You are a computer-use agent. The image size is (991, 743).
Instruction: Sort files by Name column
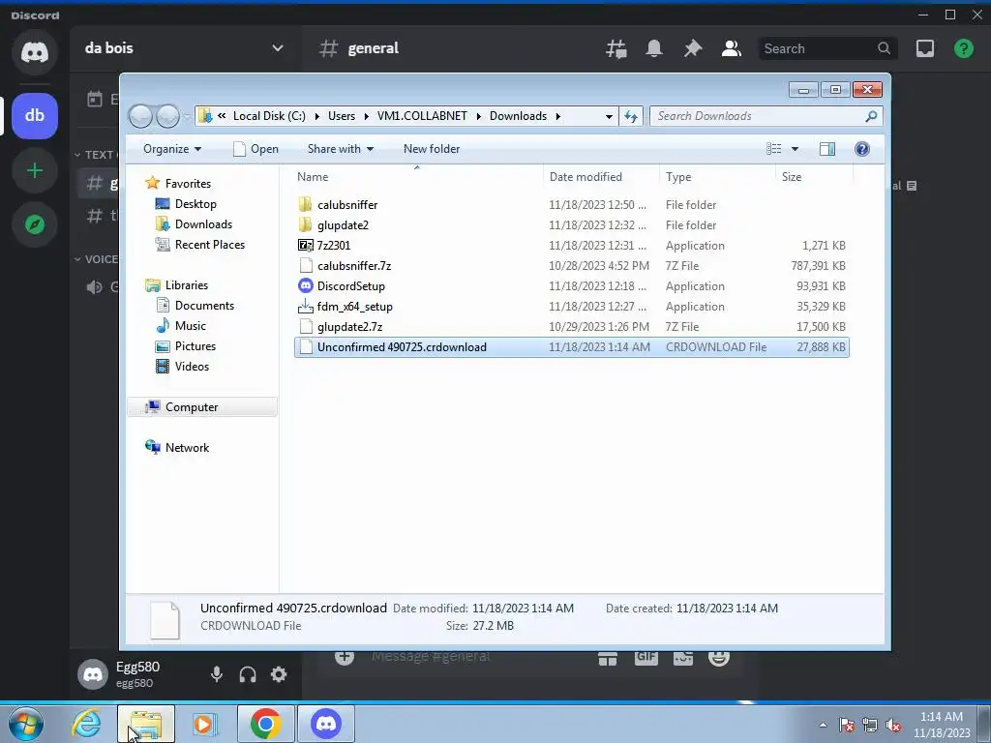(x=417, y=177)
